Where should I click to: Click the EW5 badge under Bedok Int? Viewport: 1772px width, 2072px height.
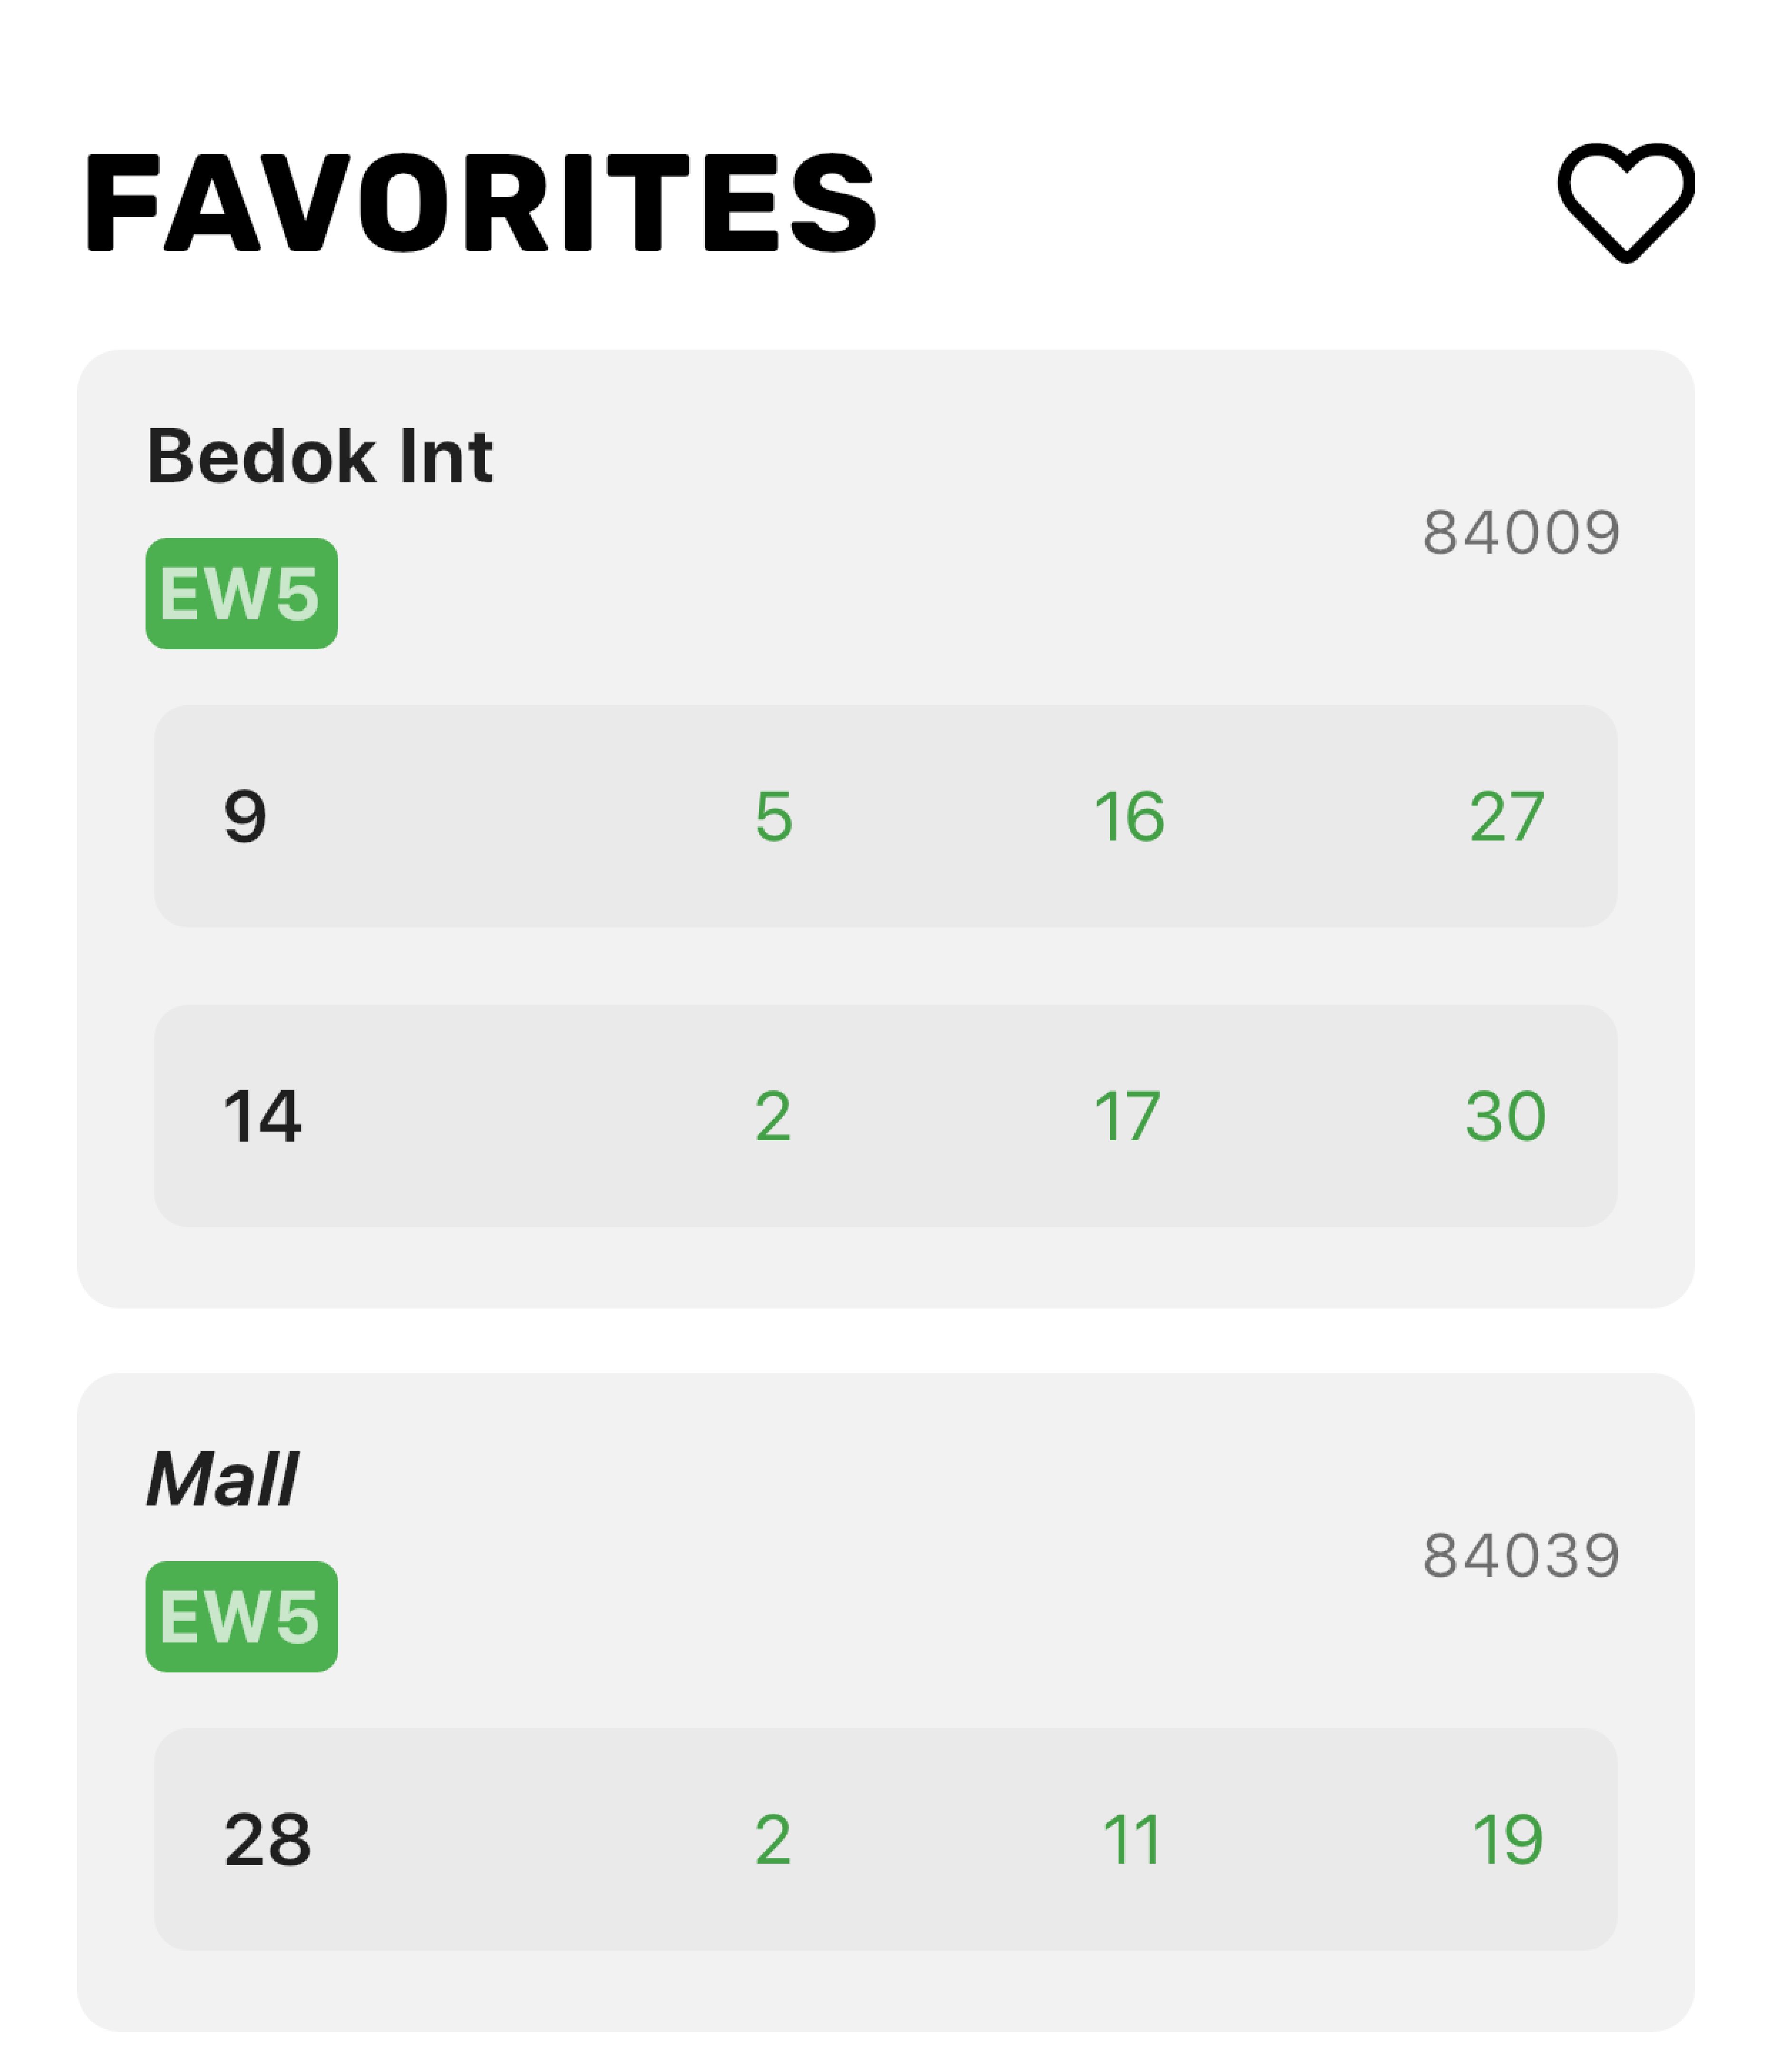241,593
